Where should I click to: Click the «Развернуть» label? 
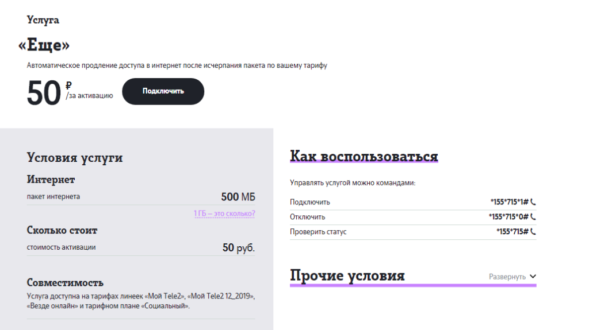pos(507,277)
